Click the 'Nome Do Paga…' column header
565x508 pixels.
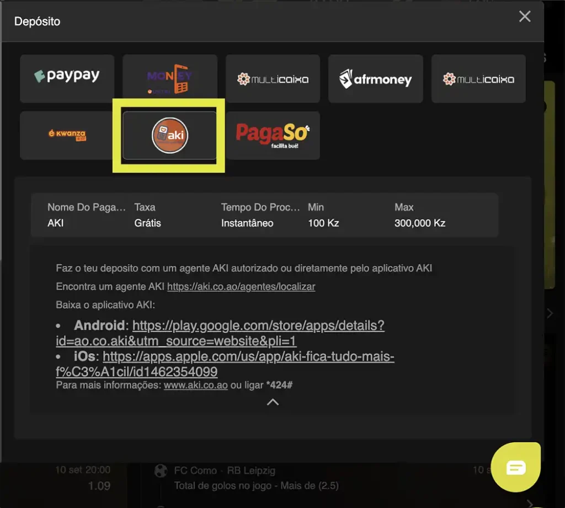(x=87, y=207)
